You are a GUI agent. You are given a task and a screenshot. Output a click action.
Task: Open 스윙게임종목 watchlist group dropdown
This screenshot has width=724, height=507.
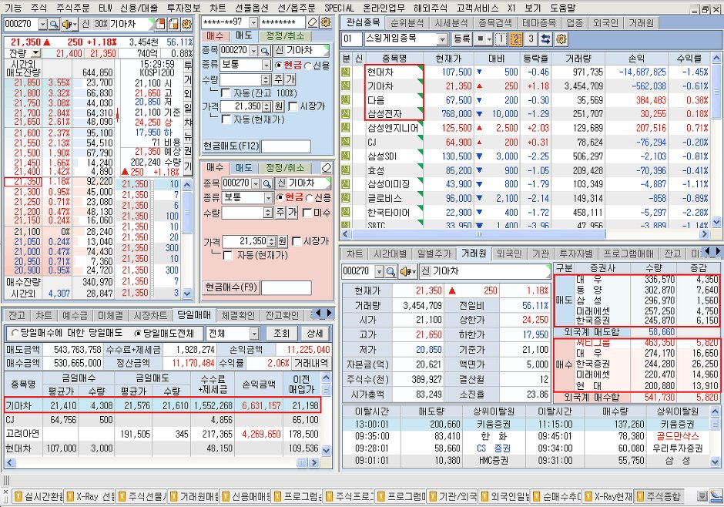tap(442, 39)
